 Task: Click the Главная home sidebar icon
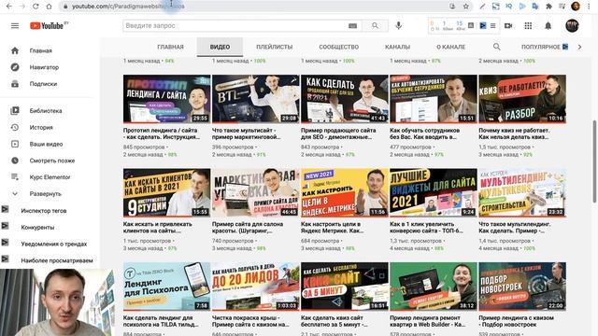pos(15,50)
